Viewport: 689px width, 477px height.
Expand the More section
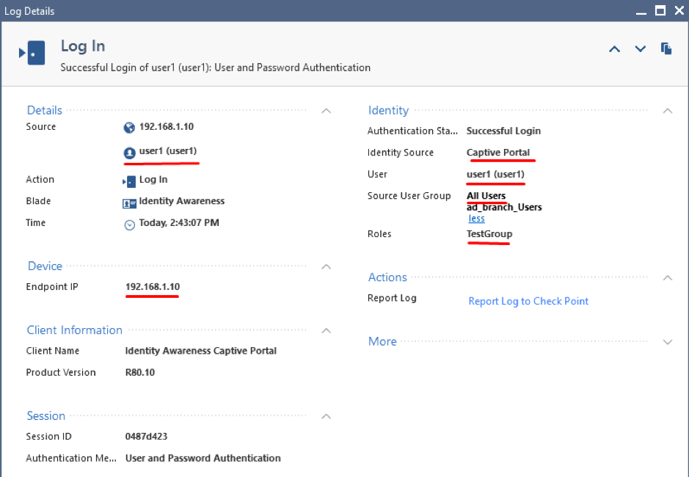tap(668, 341)
